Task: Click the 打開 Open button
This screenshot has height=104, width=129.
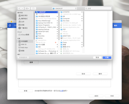Action: point(107,58)
